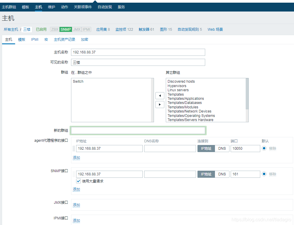Image resolution: width=294 pixels, height=225 pixels.
Task: Click the 主机名称 input field
Action: tap(138, 52)
